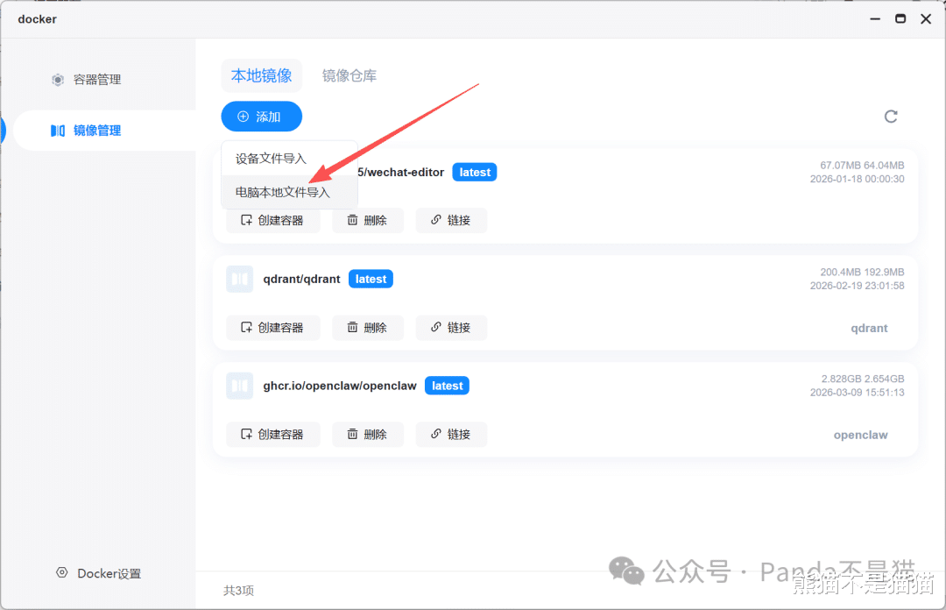
Task: Click the ghcr.io/openclaw/openclaw image name
Action: coord(340,386)
